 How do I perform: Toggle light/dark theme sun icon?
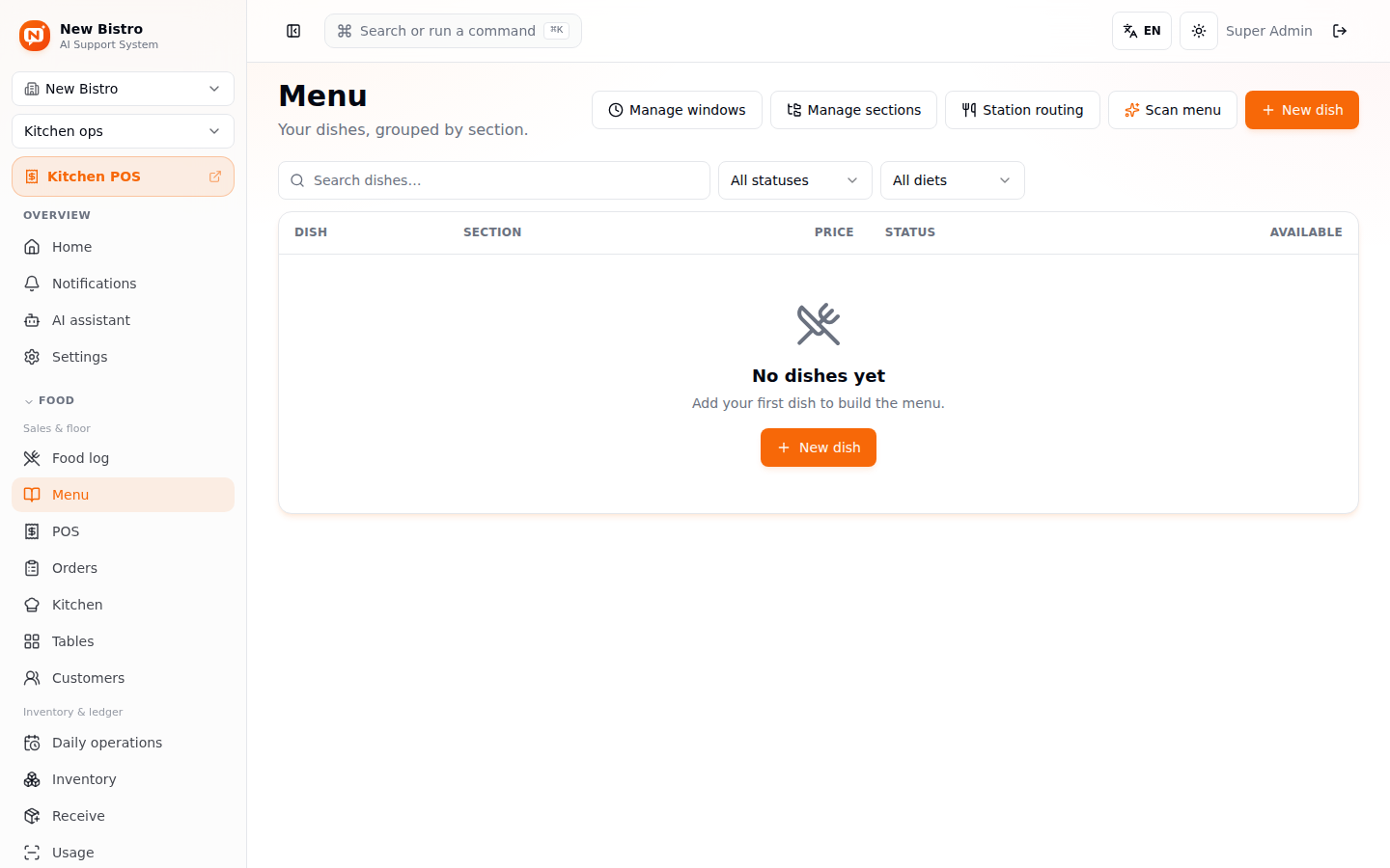(x=1199, y=31)
